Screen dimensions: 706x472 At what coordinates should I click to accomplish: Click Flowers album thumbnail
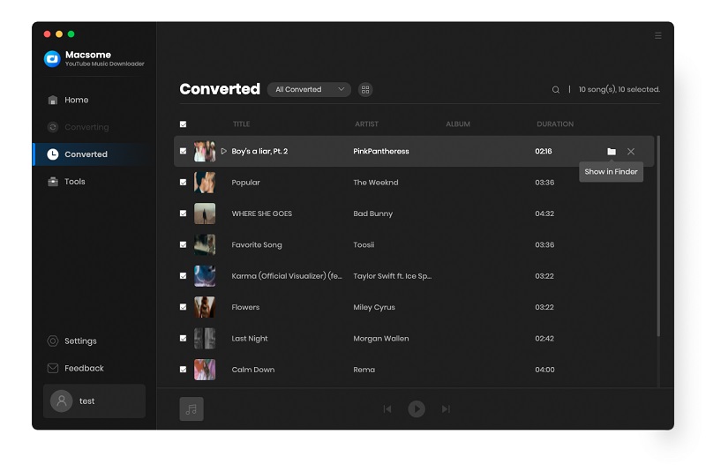(x=205, y=307)
